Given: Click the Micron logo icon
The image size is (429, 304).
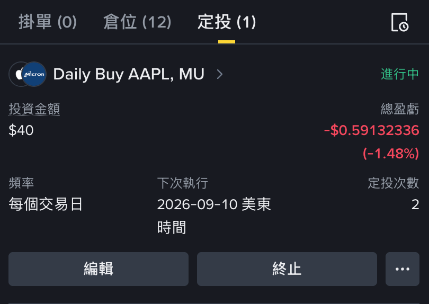Looking at the screenshot, I should [x=34, y=74].
